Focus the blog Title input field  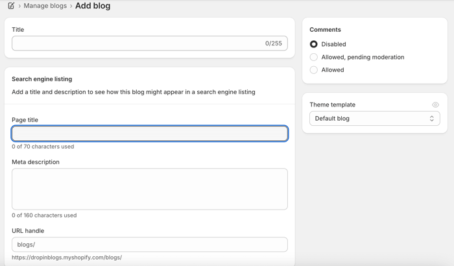click(136, 43)
